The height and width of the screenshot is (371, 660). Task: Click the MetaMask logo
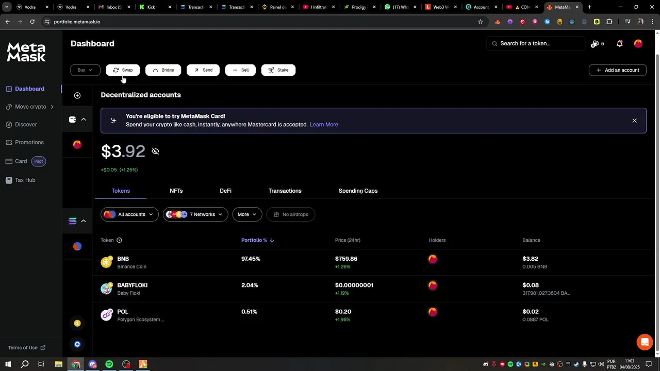[x=26, y=52]
